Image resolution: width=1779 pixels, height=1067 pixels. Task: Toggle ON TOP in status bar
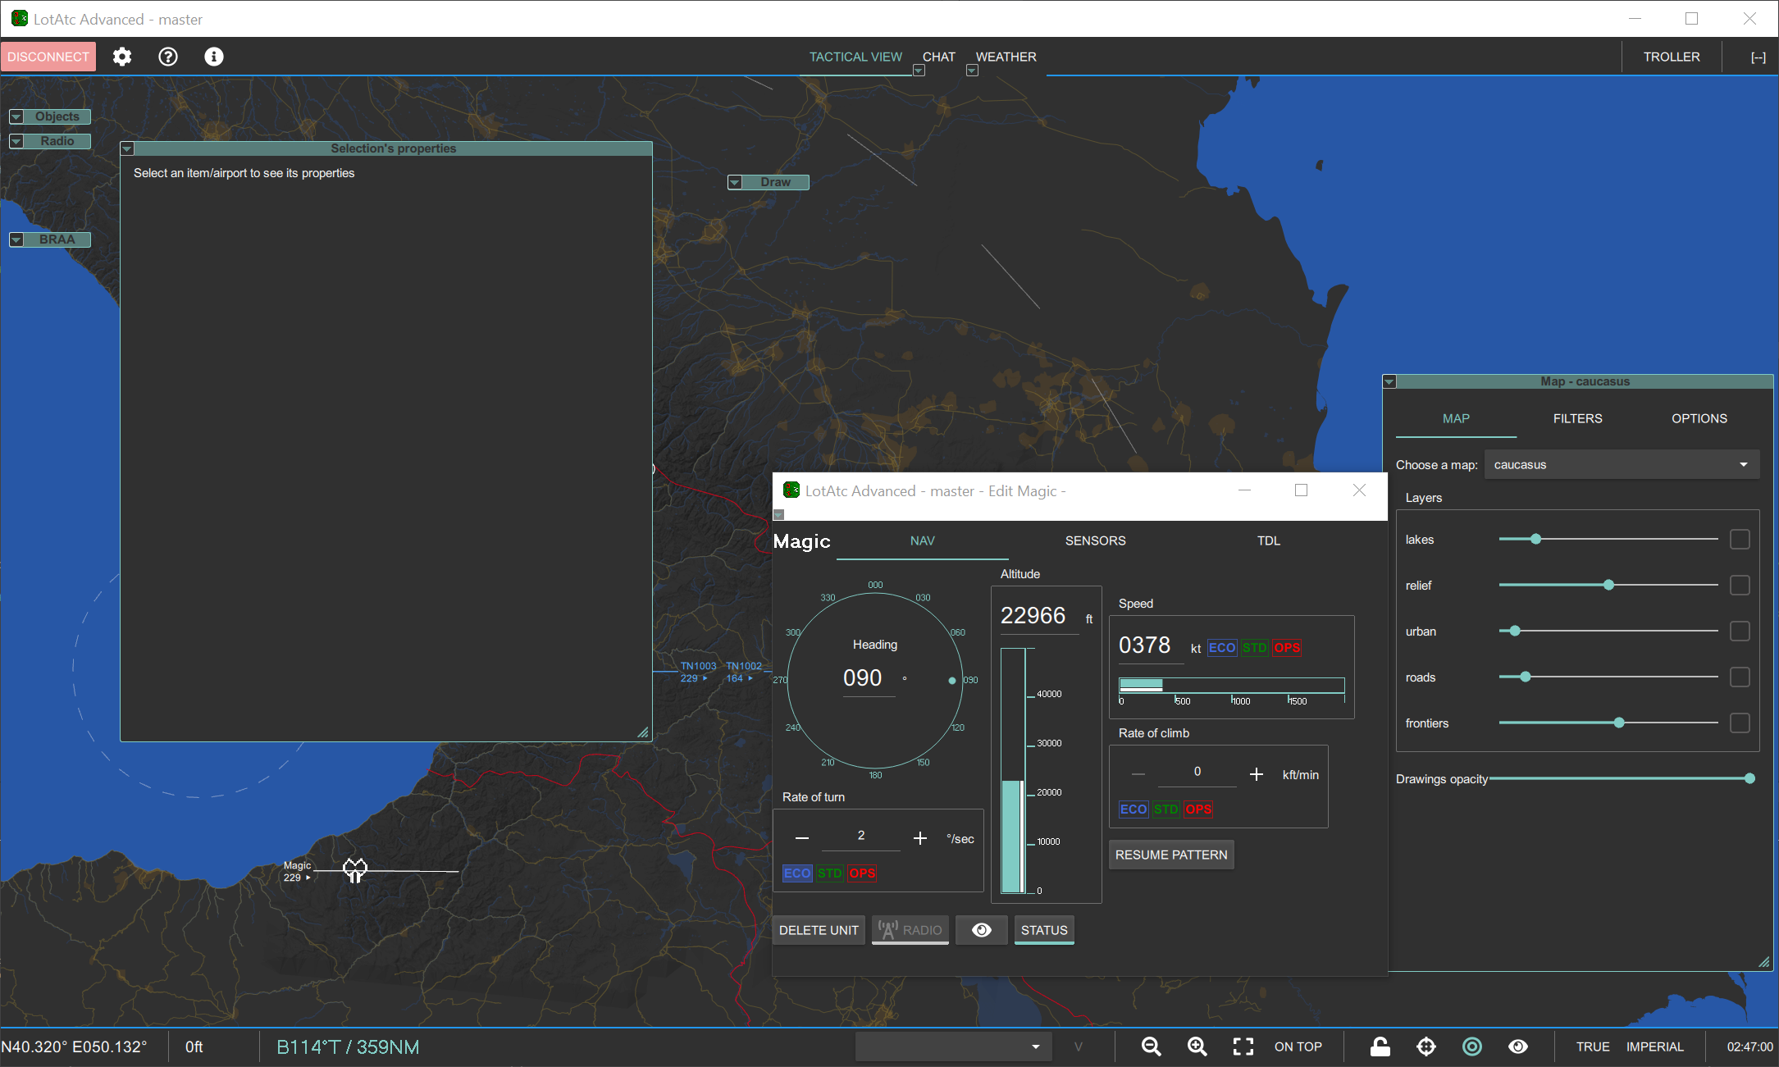pyautogui.click(x=1298, y=1046)
